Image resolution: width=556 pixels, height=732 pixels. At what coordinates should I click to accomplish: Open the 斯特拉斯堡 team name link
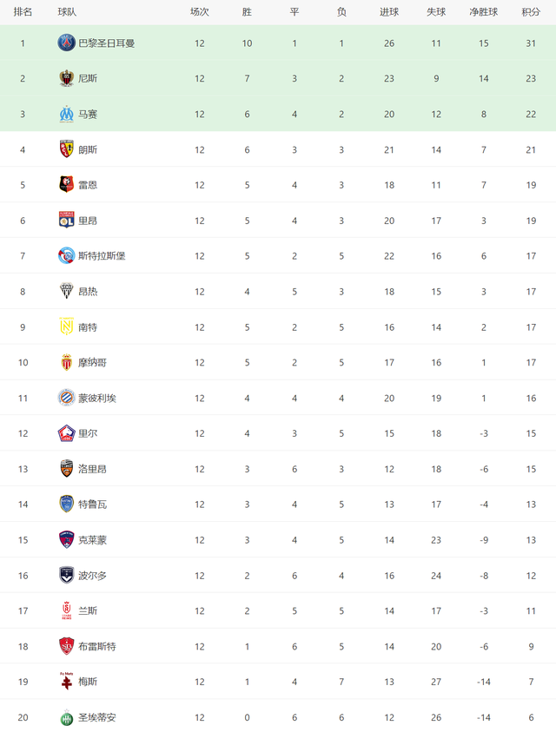click(x=102, y=256)
